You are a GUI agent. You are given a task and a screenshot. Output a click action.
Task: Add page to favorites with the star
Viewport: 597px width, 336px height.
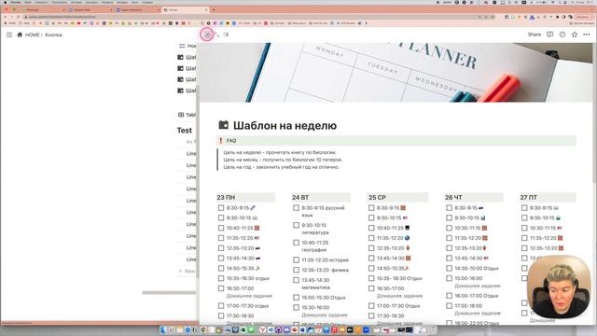pyautogui.click(x=575, y=35)
